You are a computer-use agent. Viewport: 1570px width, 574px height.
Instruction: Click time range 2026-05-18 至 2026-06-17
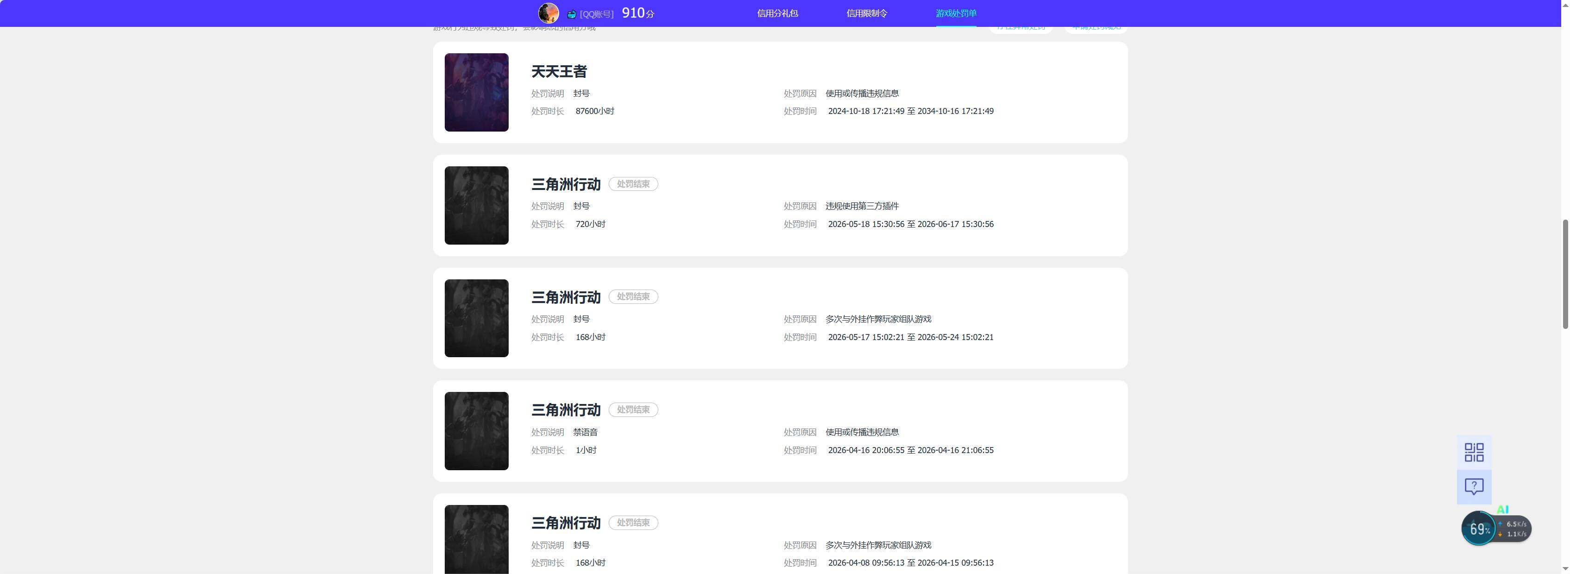pyautogui.click(x=911, y=224)
